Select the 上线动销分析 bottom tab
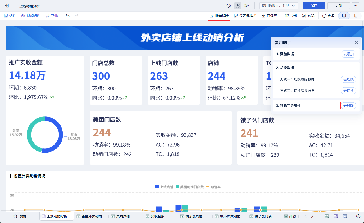Image resolution: width=364 pixels, height=223 pixels. [x=56, y=216]
